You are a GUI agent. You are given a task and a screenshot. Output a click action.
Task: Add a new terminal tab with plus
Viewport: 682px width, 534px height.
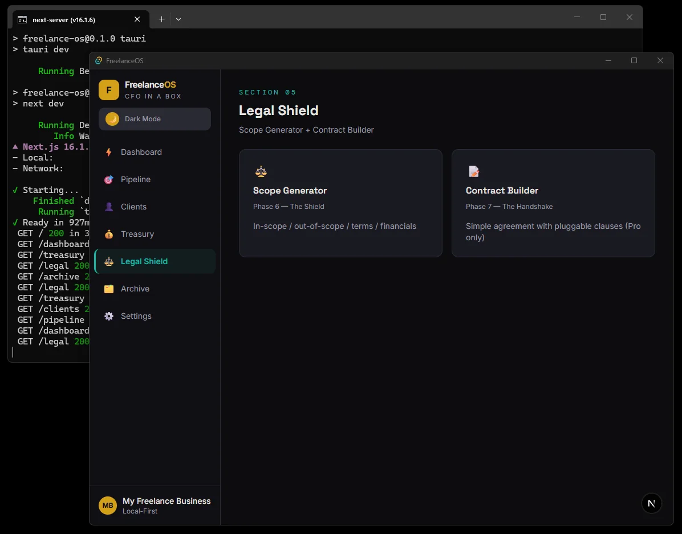coord(161,19)
